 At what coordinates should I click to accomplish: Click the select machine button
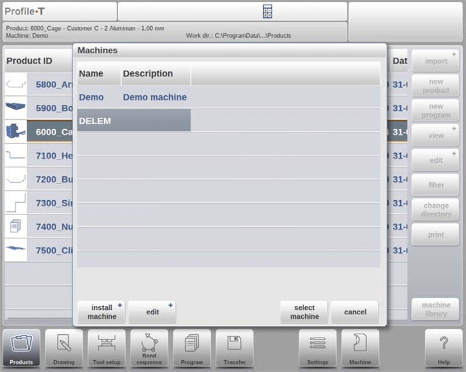pos(304,312)
